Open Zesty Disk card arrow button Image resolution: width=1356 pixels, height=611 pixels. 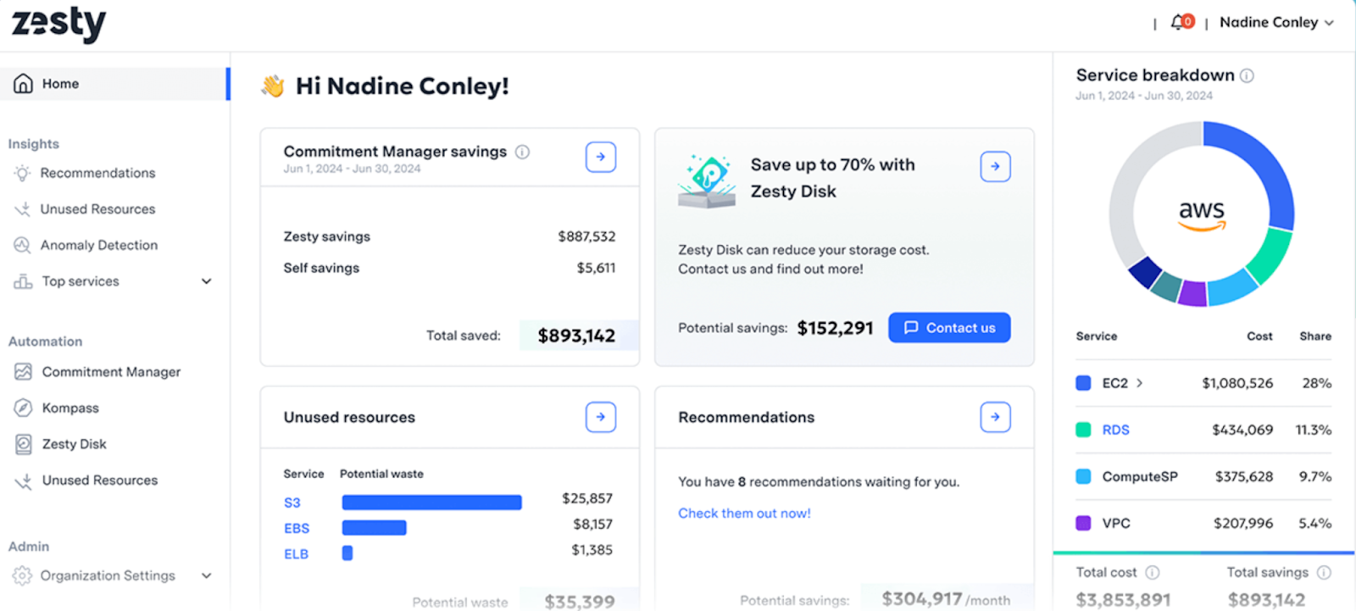click(x=996, y=166)
